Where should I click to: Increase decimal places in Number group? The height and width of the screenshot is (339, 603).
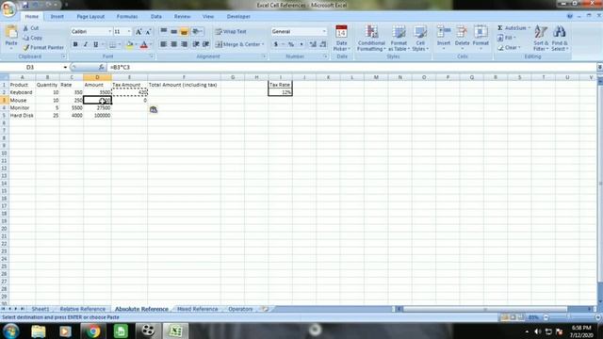[313, 44]
